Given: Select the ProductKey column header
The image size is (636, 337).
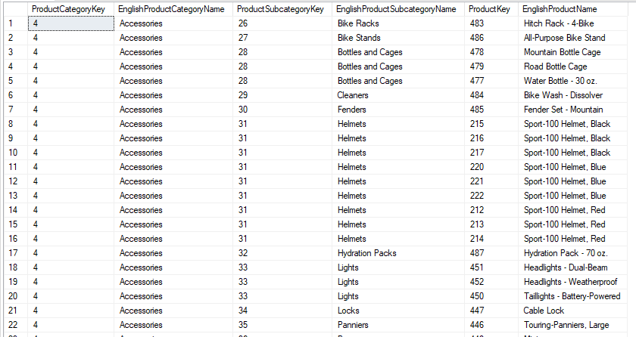Looking at the screenshot, I should (491, 9).
